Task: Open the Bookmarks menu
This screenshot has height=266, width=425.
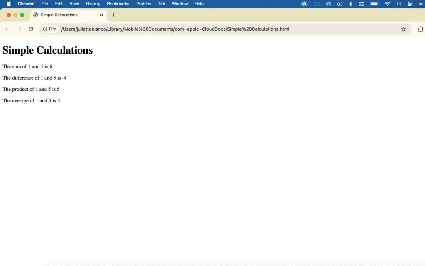Action: pos(118,4)
